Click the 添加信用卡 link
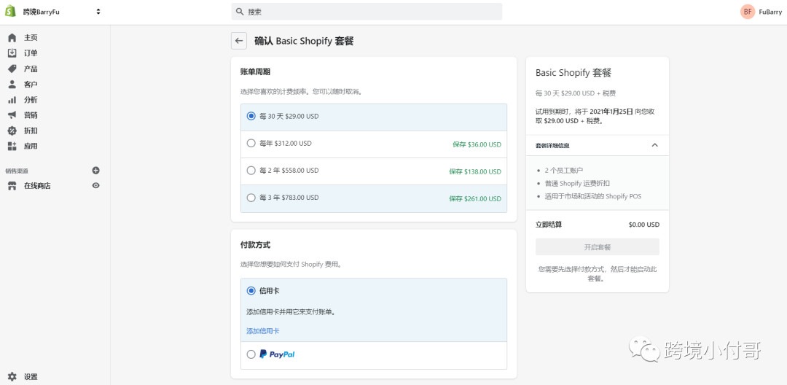787x385 pixels. [x=262, y=331]
